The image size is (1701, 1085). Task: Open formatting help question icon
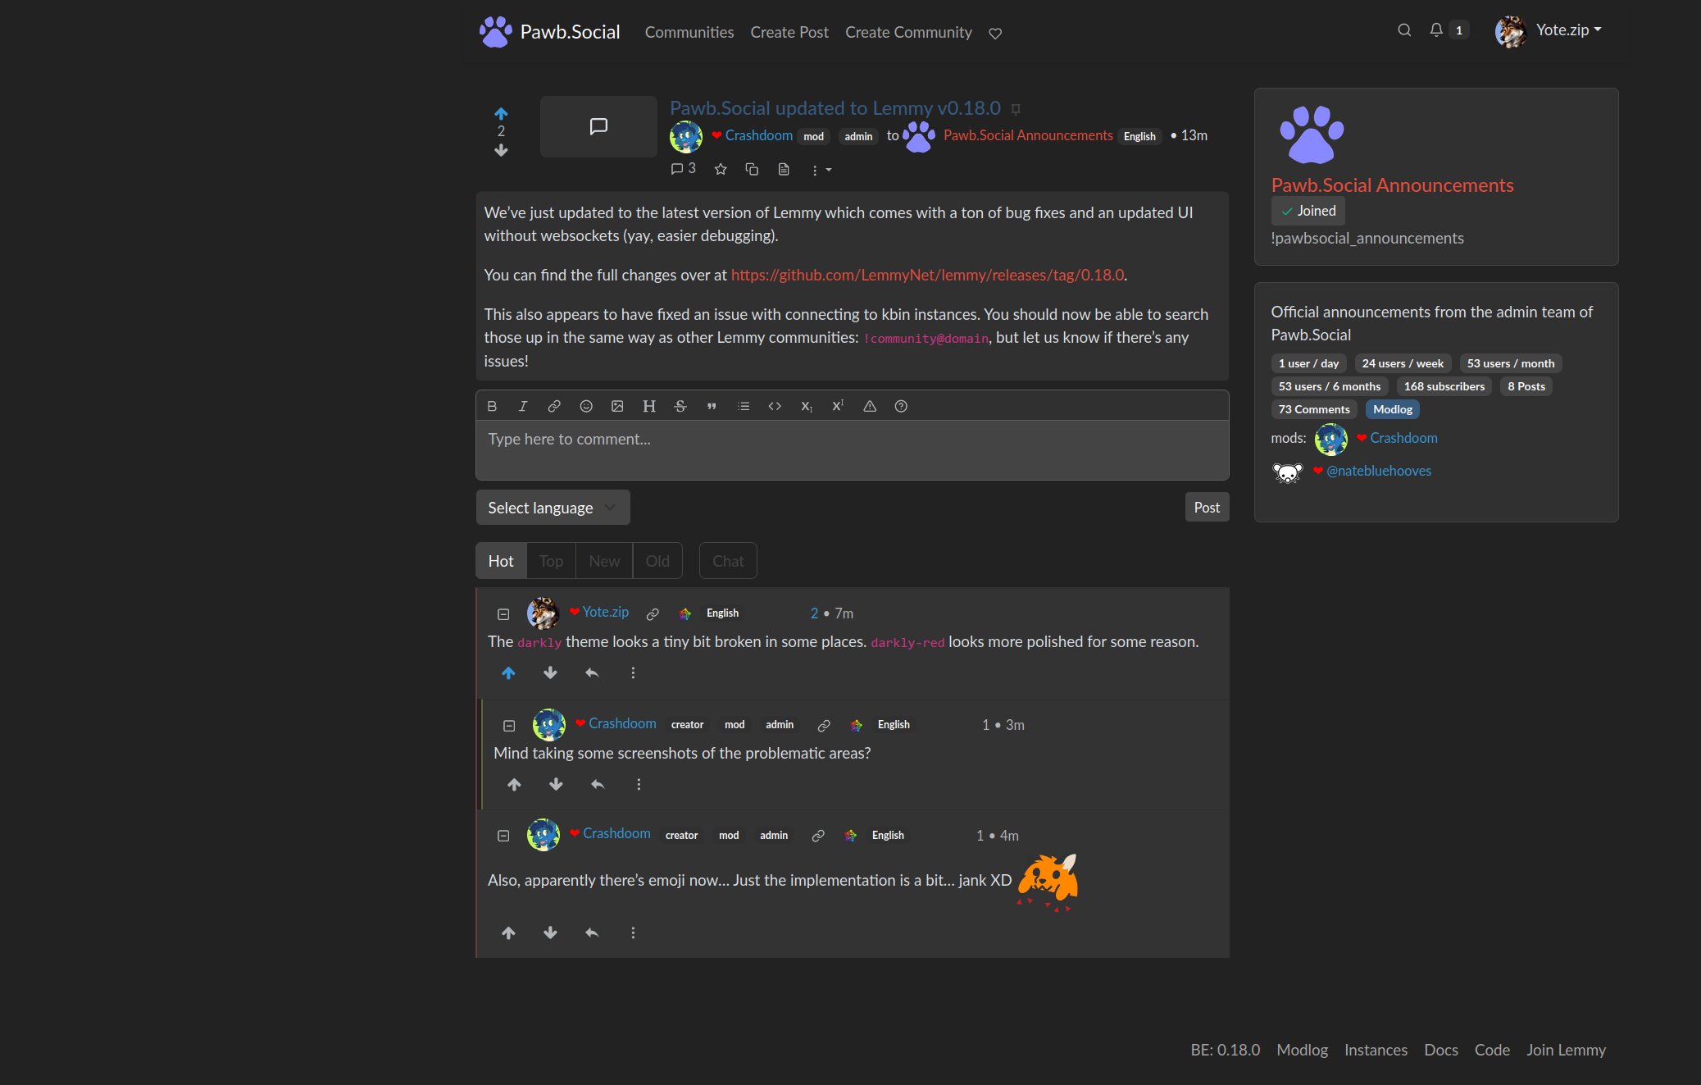coord(901,406)
